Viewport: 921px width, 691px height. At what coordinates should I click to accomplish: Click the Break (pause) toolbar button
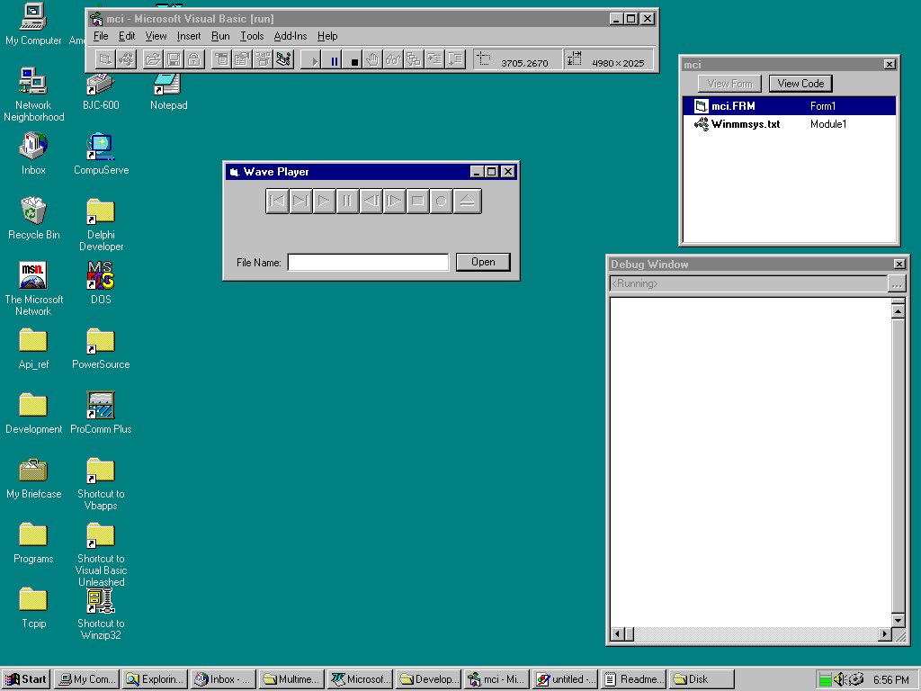pos(335,60)
